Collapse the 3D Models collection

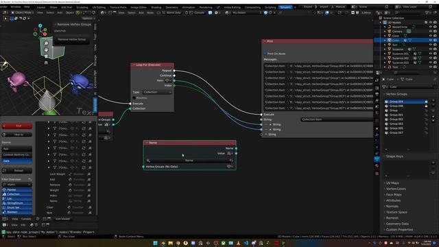(x=381, y=23)
